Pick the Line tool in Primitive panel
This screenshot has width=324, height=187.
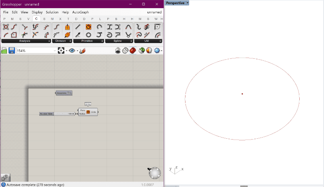pos(78,27)
